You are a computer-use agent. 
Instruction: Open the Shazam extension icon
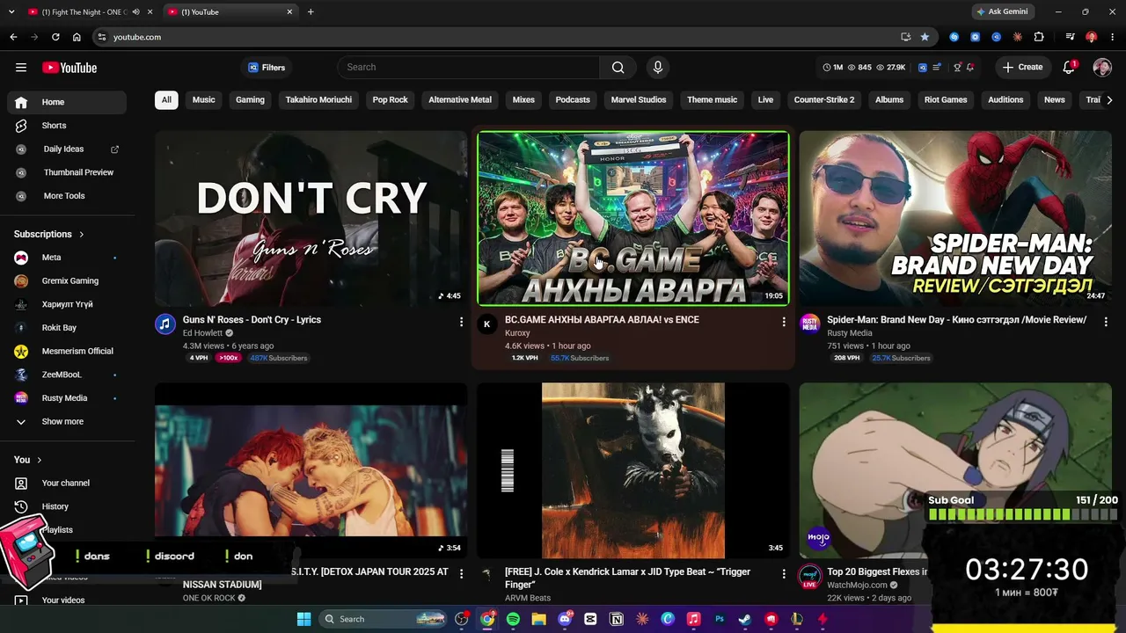[x=954, y=37]
